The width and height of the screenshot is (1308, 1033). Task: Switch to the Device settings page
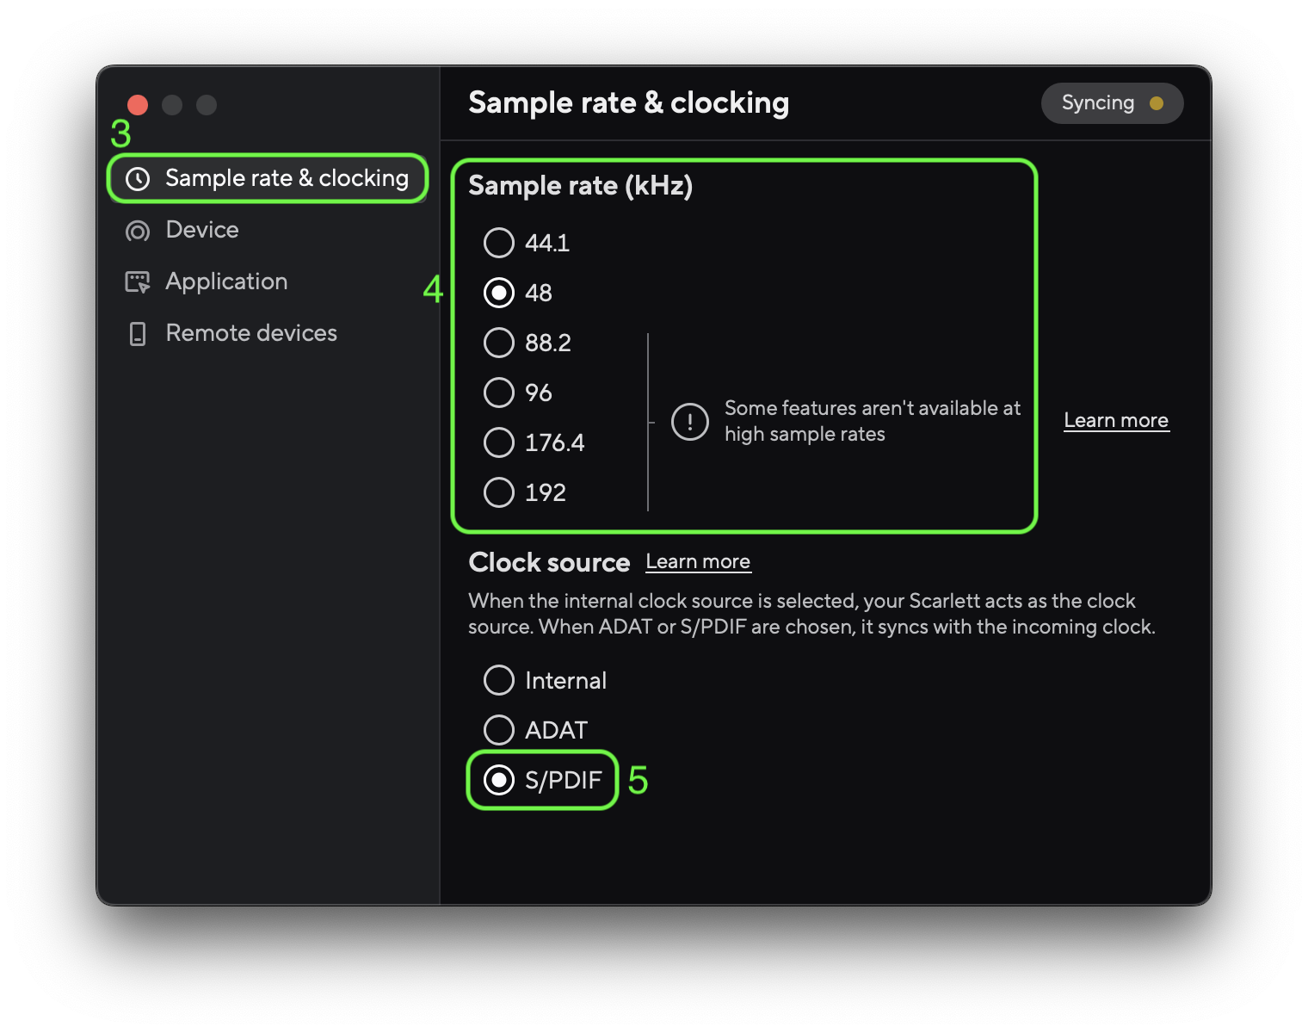pos(201,230)
